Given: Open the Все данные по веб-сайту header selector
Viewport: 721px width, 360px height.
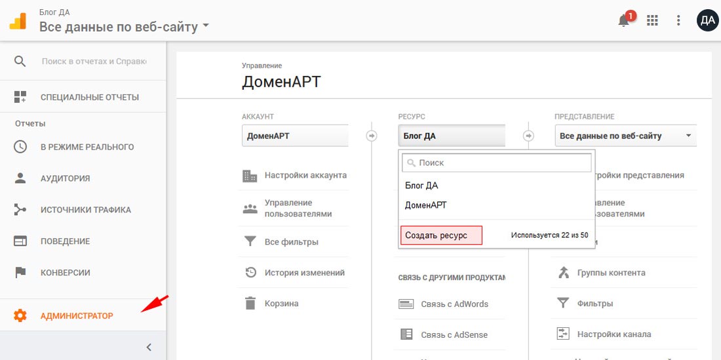Looking at the screenshot, I should pyautogui.click(x=124, y=27).
